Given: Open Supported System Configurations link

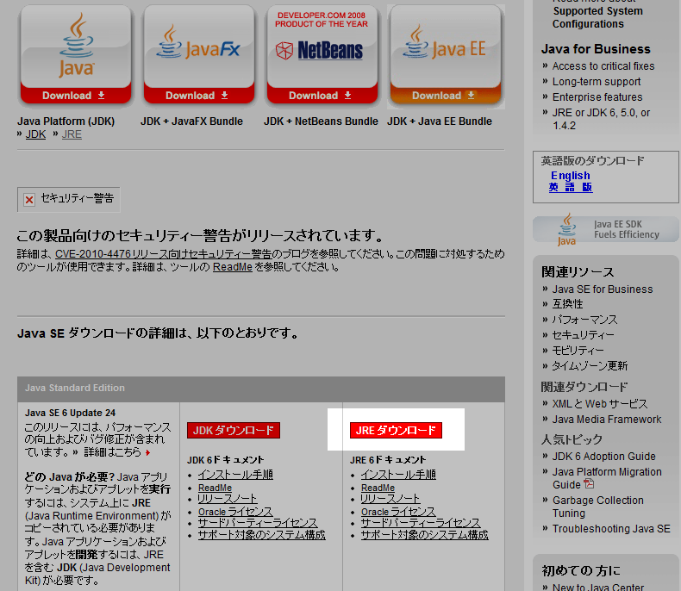Looking at the screenshot, I should 597,17.
